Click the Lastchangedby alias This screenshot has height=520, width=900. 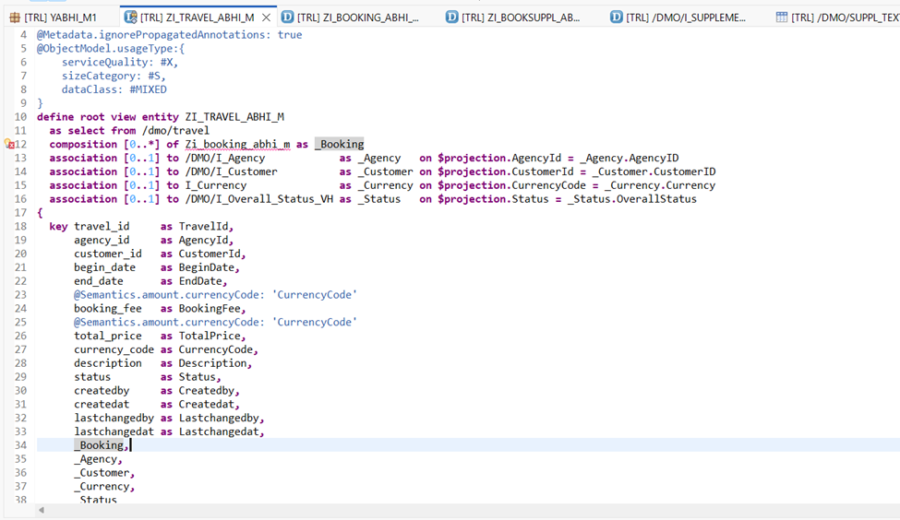coord(219,418)
